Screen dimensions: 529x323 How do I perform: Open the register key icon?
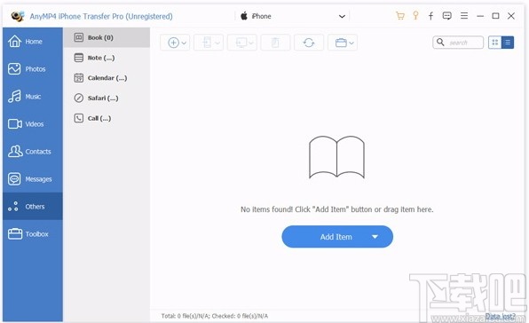(x=415, y=15)
